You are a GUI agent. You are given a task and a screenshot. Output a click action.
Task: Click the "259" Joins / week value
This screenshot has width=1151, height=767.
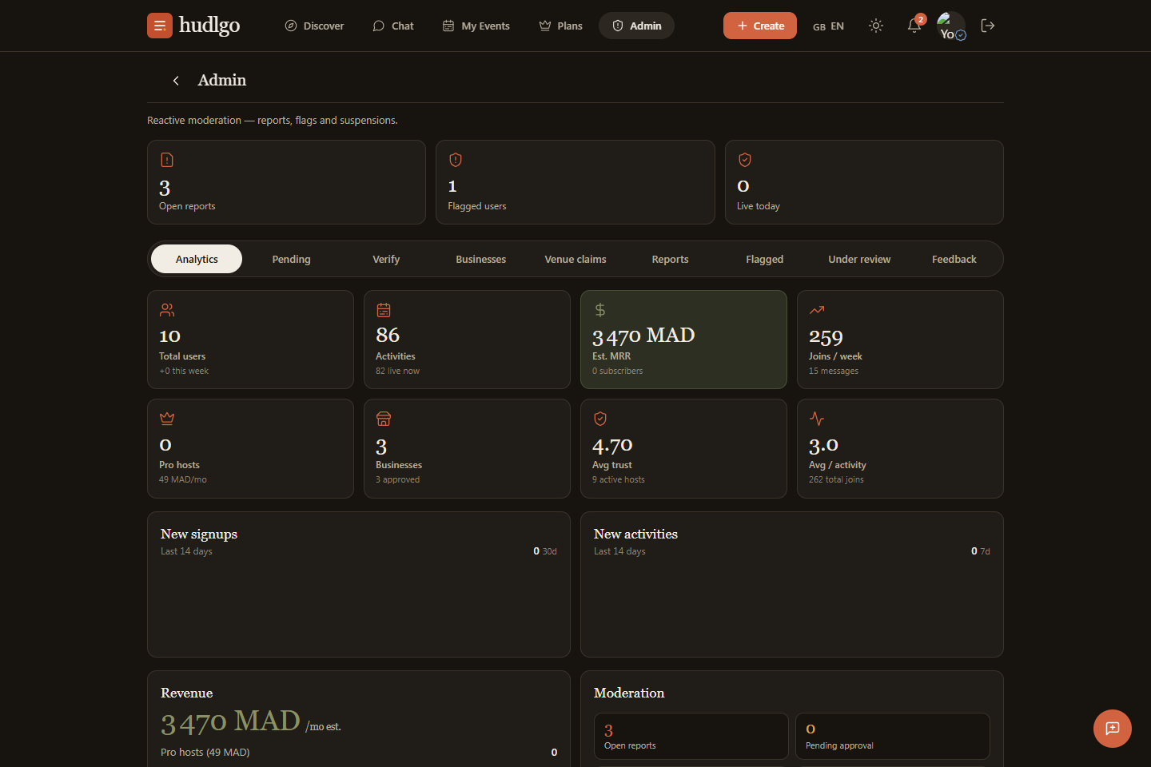(x=826, y=337)
